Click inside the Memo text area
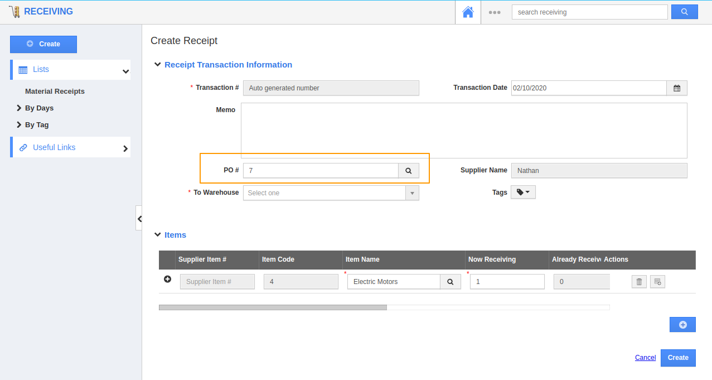Viewport: 712px width, 380px height. click(x=463, y=128)
